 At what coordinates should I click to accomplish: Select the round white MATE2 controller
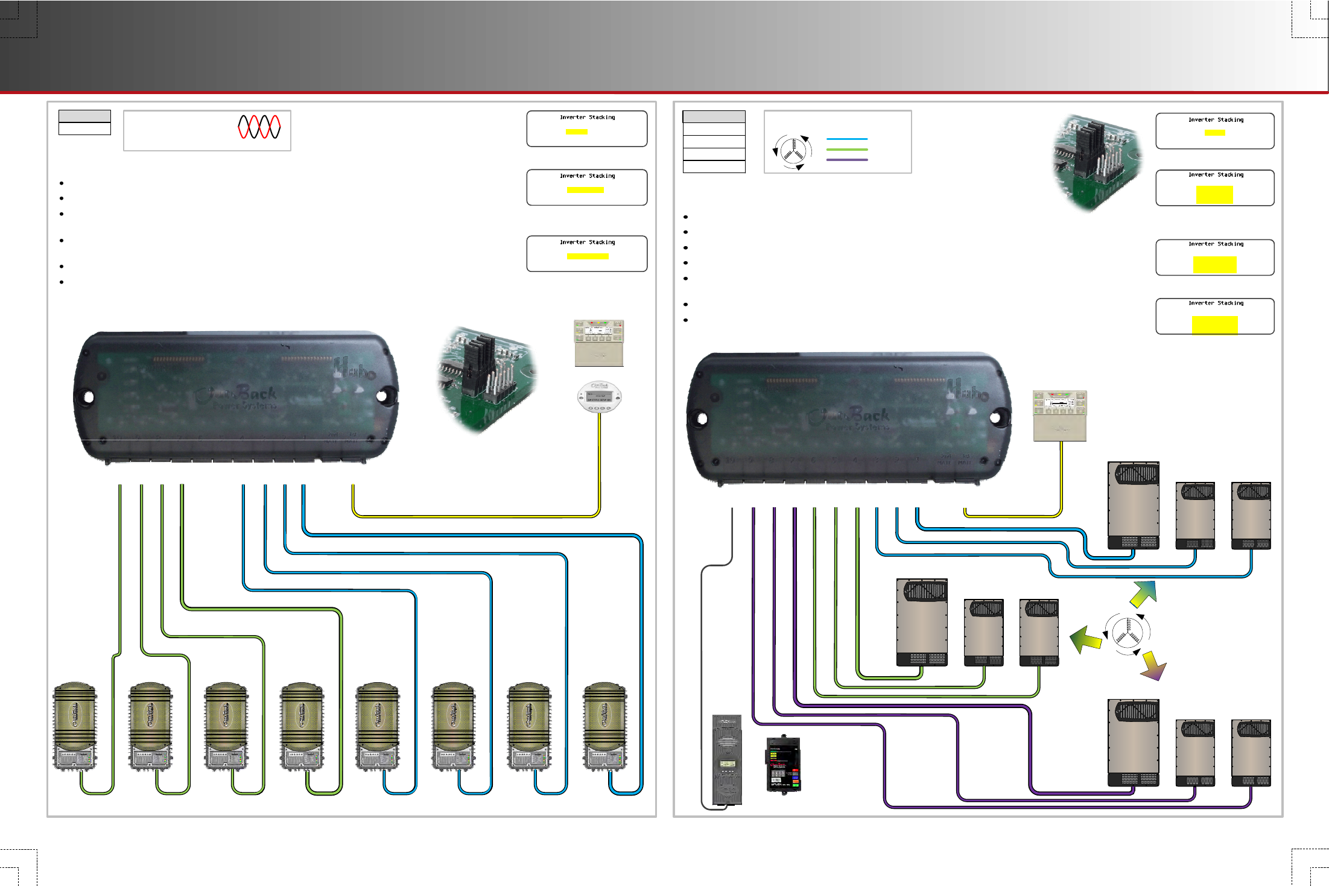(x=600, y=397)
